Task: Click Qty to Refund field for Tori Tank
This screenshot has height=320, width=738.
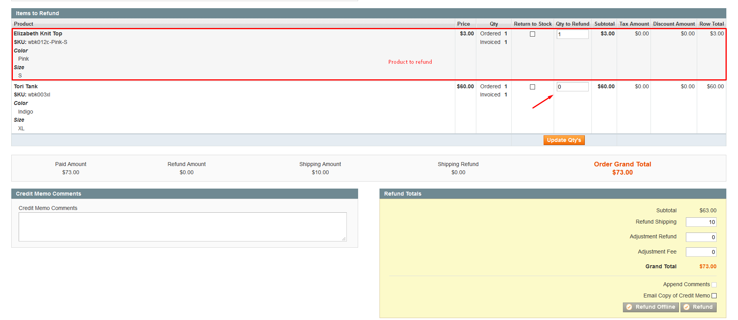Action: (x=572, y=87)
